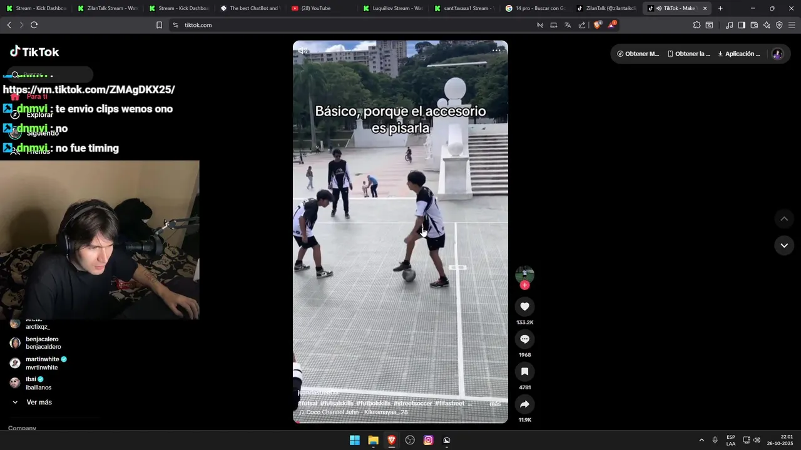The image size is (801, 450).
Task: Click the TikTok logo
Action: point(34,52)
